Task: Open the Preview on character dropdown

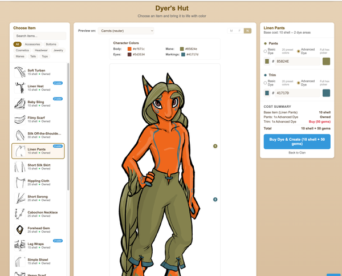Action: click(125, 30)
